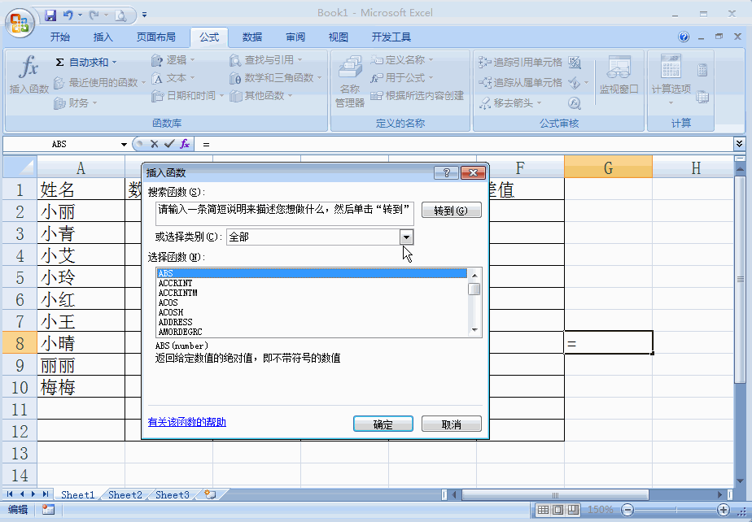752x522 pixels.
Task: Switch to the Sheet3 worksheet tab
Action: coord(173,494)
